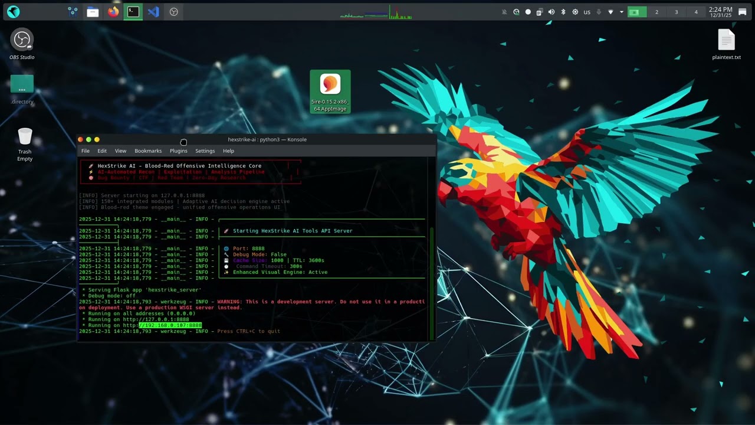Click the 'Command Timeout: 300s' line

pyautogui.click(x=269, y=266)
